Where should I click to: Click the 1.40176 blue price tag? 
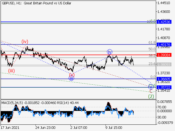164,45
